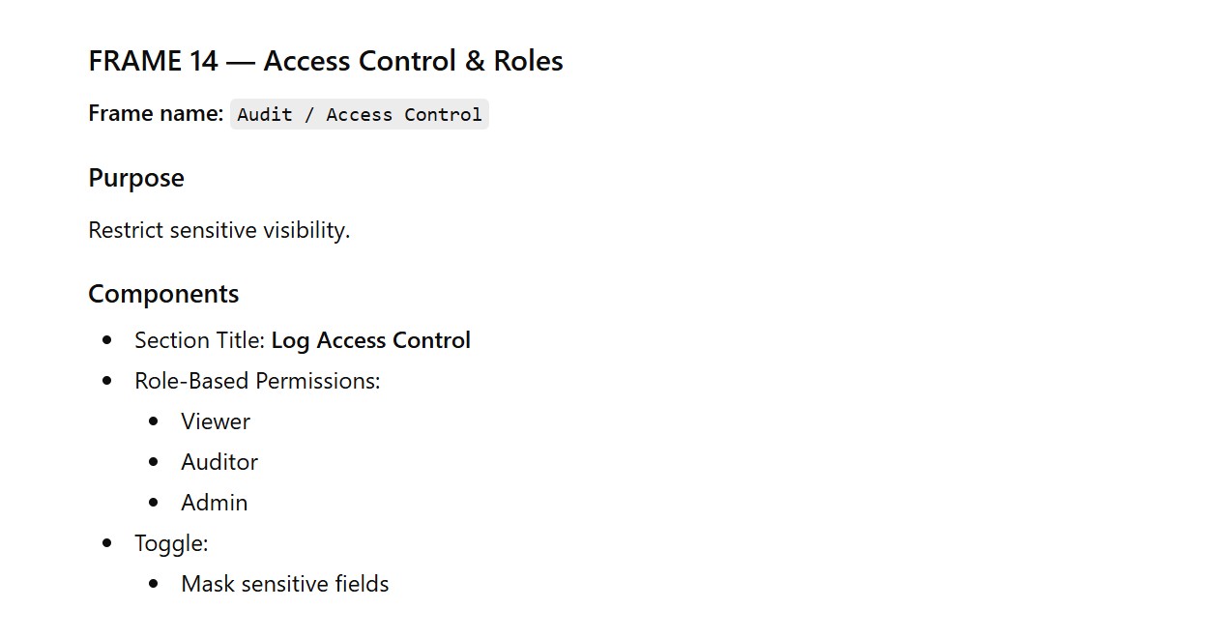Select the Viewer role list item
1223x638 pixels.
216,421
